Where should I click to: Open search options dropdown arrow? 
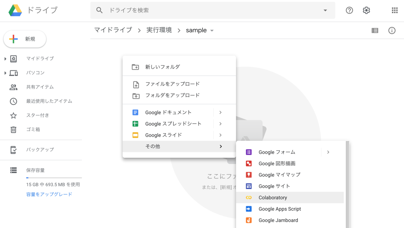click(x=325, y=10)
